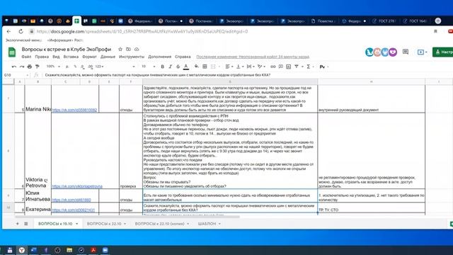Open the functions sigma menu

[x=309, y=67]
